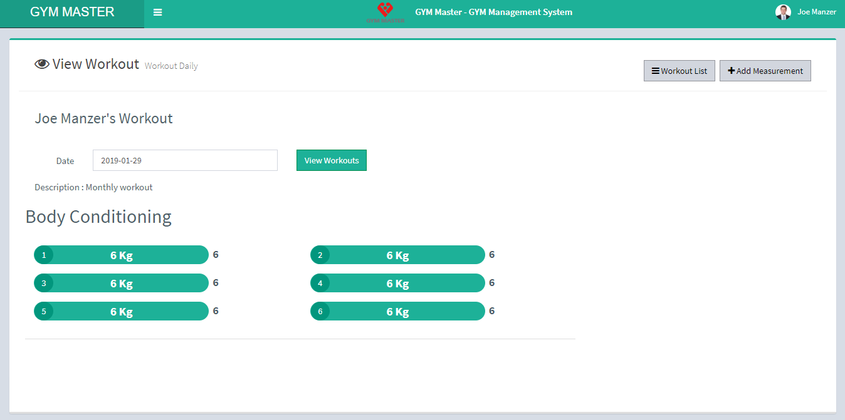Image resolution: width=845 pixels, height=420 pixels.
Task: Open the Joe Manzer user menu
Action: tap(816, 12)
